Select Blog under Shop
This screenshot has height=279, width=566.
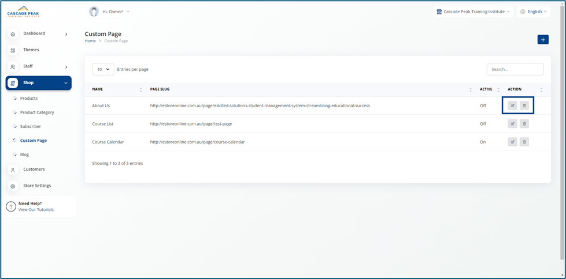pos(24,154)
